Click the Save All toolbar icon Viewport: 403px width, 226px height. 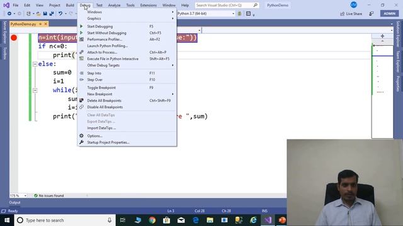pos(52,14)
